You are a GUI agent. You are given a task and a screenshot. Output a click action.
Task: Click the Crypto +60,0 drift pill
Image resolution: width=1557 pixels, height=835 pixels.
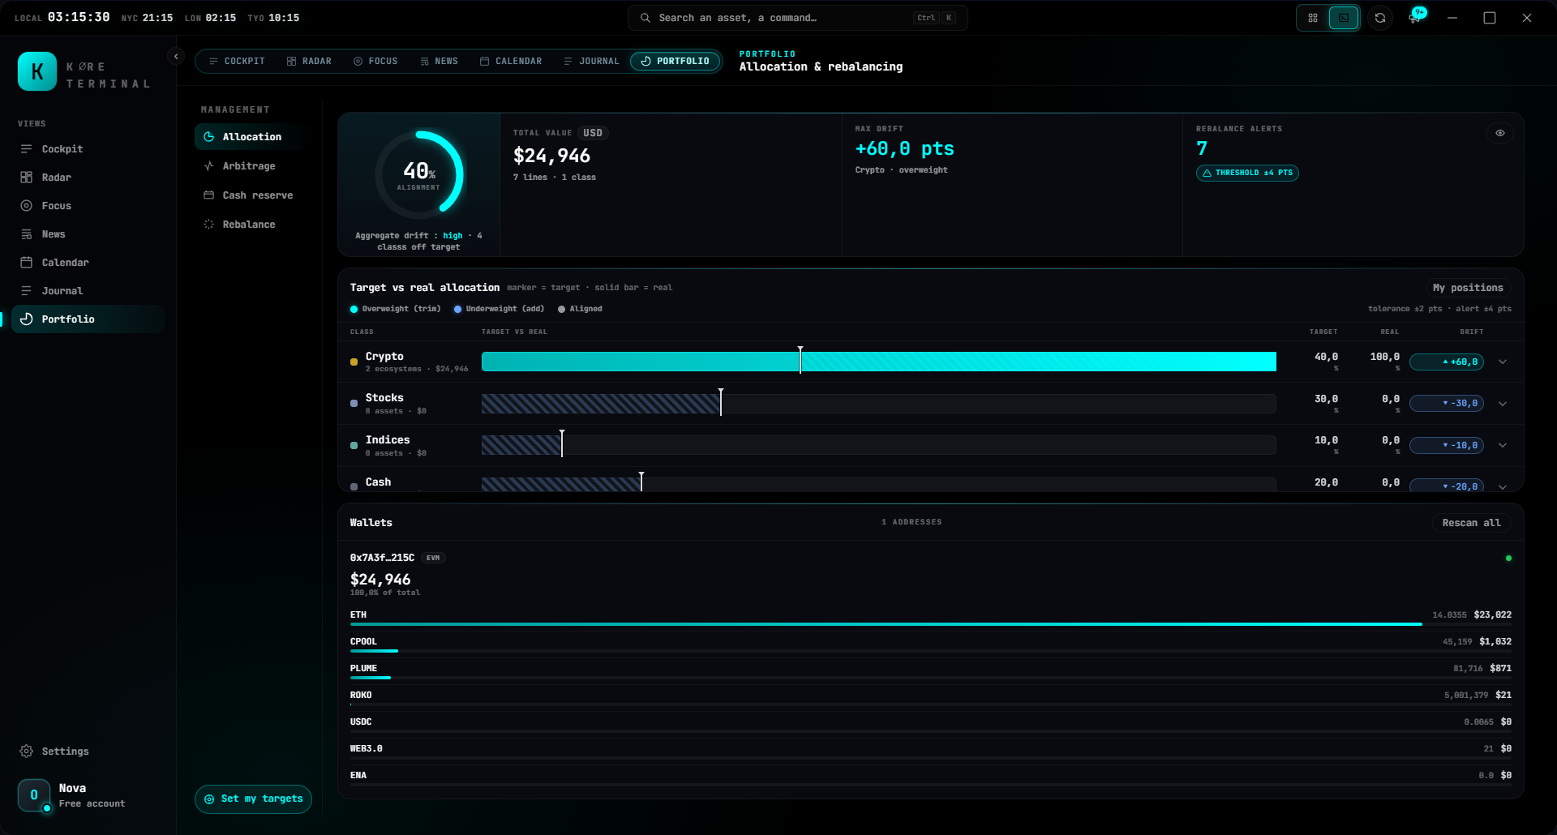click(x=1447, y=362)
